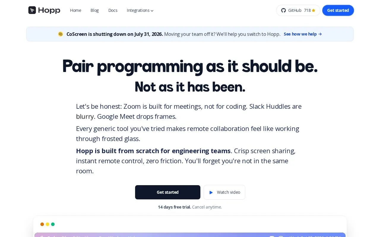
Task: Click the Not as it has been subheading
Action: tap(190, 87)
